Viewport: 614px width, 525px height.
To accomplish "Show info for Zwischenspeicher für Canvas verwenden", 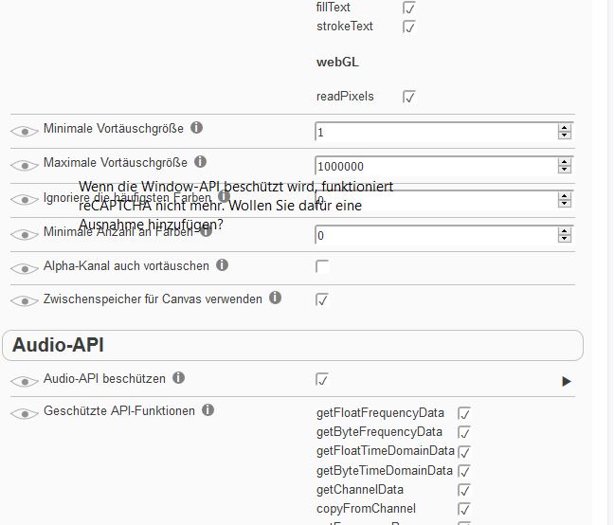I will [276, 298].
